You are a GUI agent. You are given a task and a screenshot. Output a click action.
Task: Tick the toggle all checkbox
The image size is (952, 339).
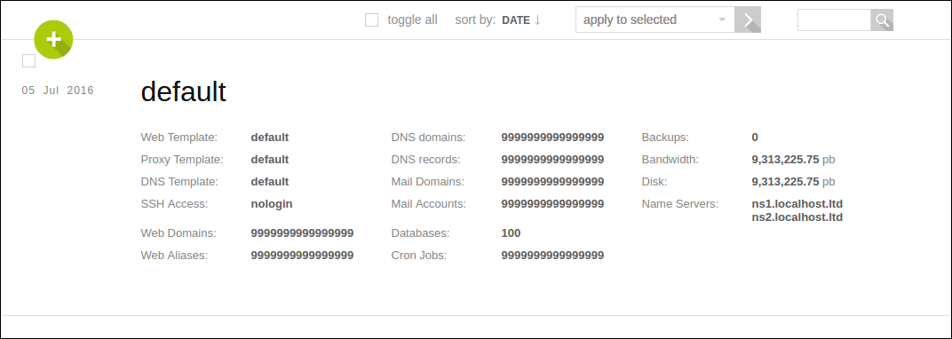pos(371,20)
